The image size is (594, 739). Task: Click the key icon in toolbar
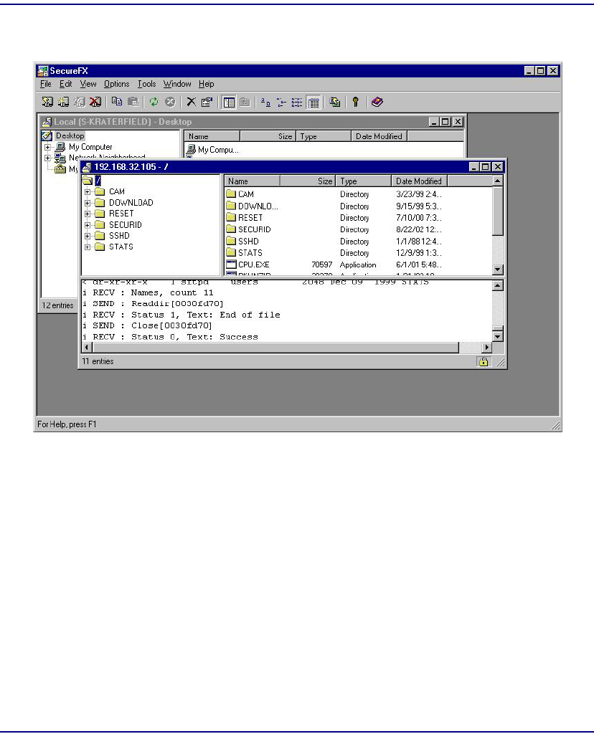pyautogui.click(x=356, y=102)
